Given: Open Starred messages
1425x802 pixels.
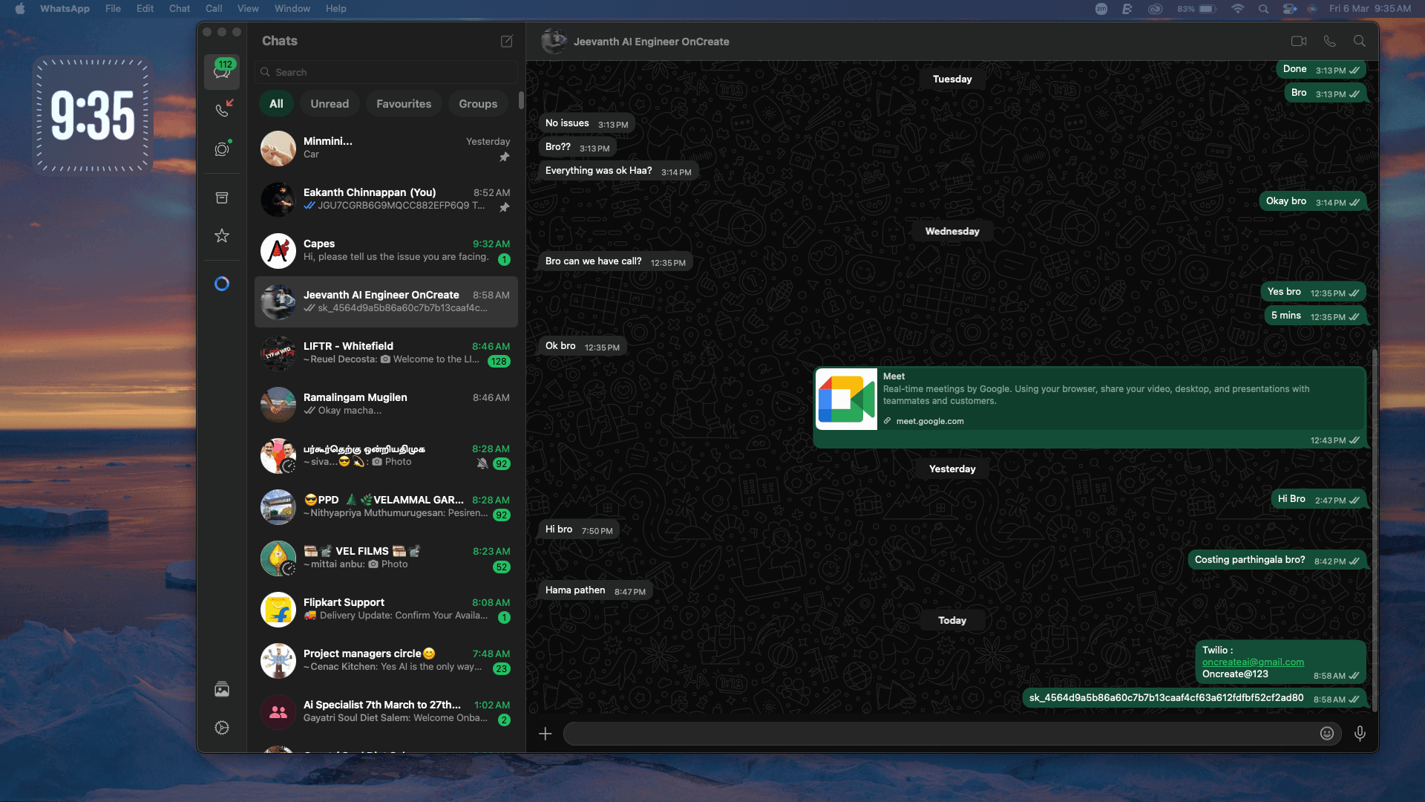Looking at the screenshot, I should [x=222, y=235].
